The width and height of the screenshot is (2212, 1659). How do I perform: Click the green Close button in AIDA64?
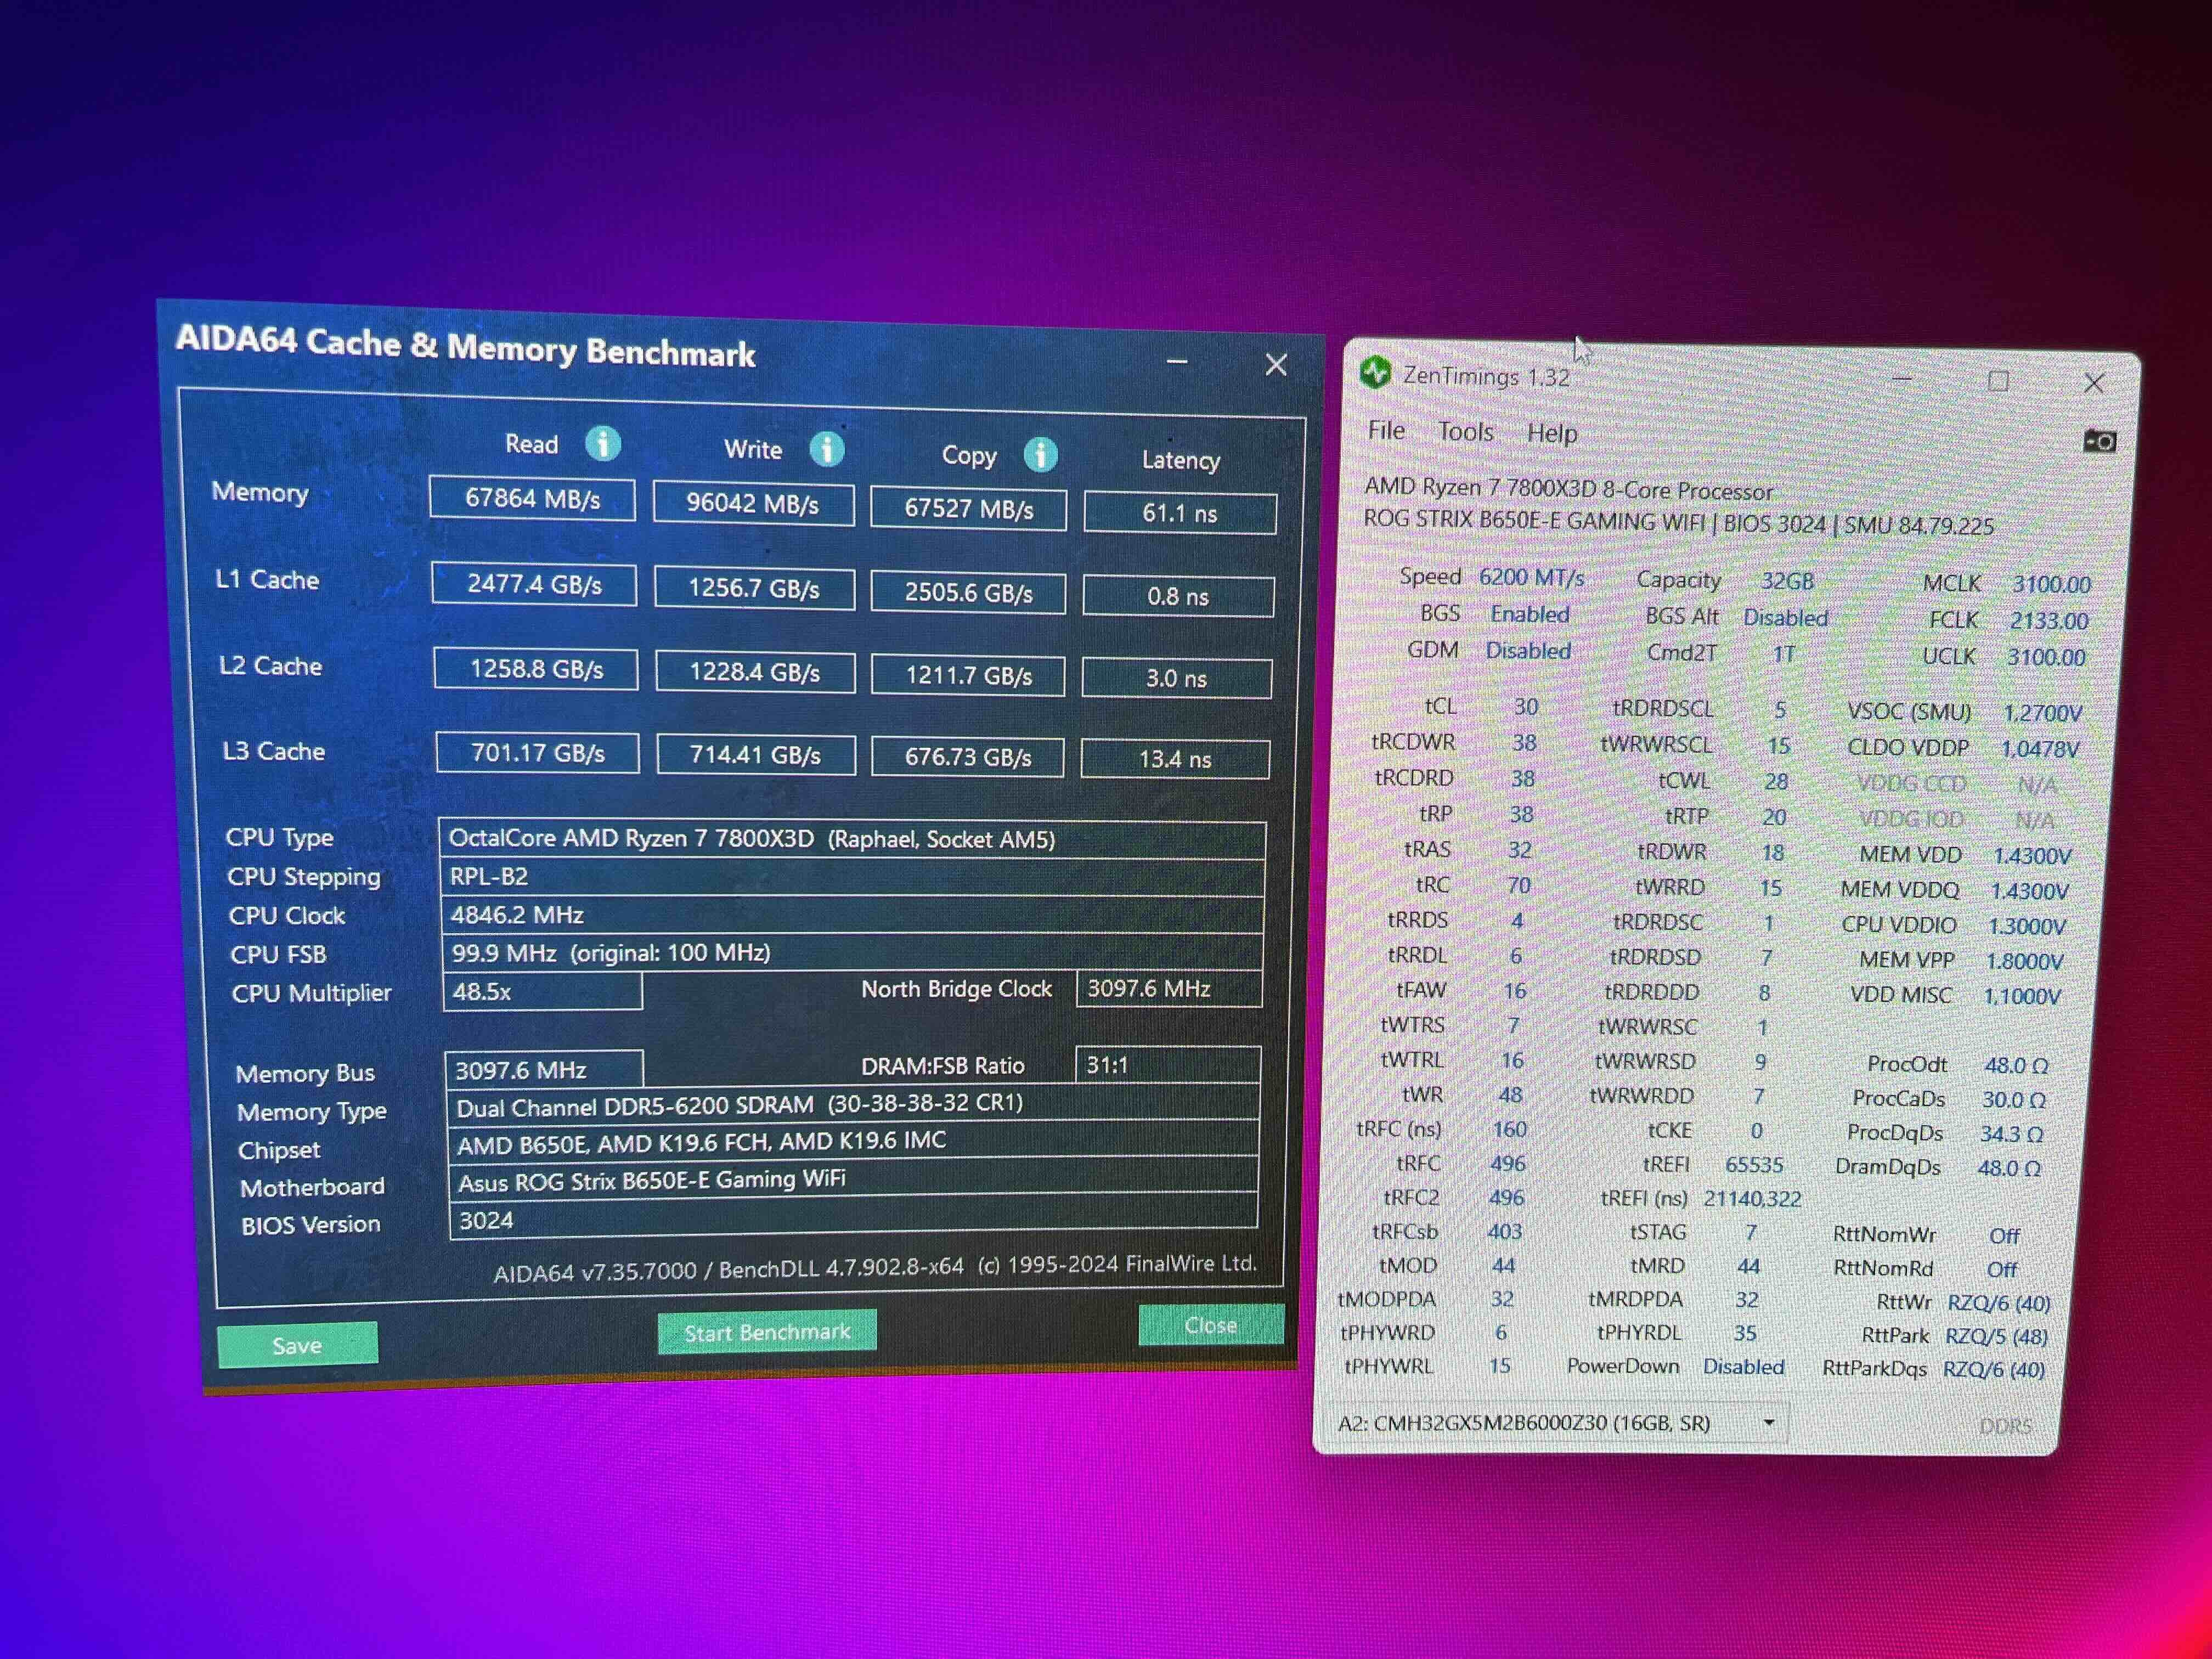[x=1211, y=1325]
